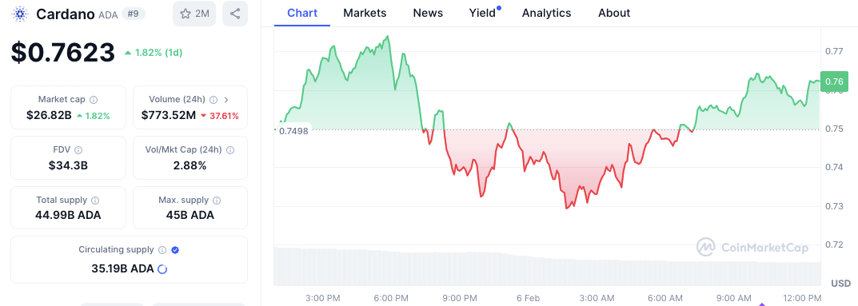
Task: Open the Market cap info tooltip icon
Action: click(x=94, y=99)
